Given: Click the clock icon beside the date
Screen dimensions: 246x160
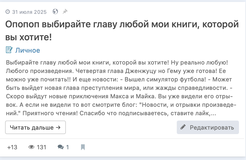Looking at the screenshot, I should click(x=8, y=12).
